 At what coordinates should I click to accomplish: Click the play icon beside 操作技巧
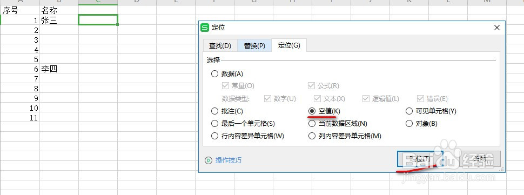click(x=209, y=160)
